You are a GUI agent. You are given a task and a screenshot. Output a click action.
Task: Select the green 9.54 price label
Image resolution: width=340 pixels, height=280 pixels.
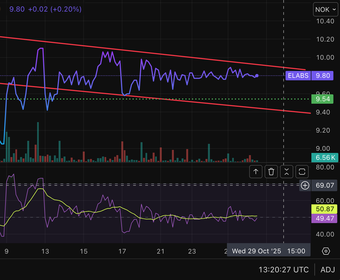click(322, 99)
